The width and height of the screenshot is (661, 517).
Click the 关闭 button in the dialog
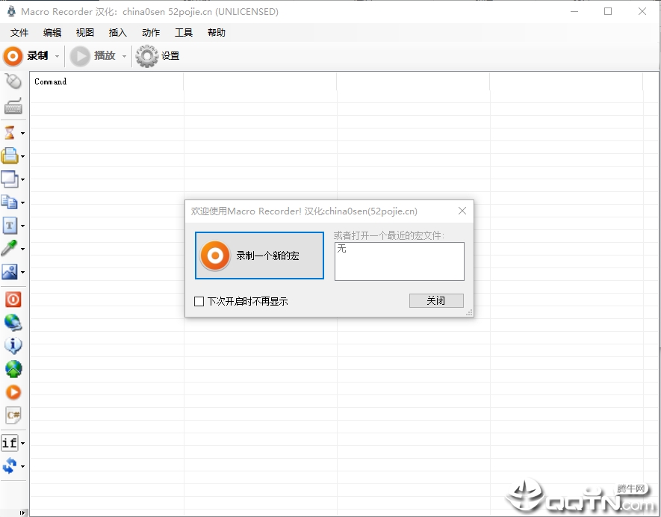tap(436, 300)
